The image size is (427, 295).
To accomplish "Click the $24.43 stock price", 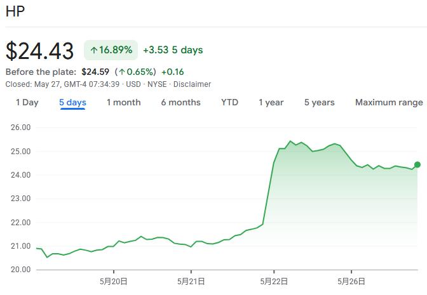I will click(40, 51).
